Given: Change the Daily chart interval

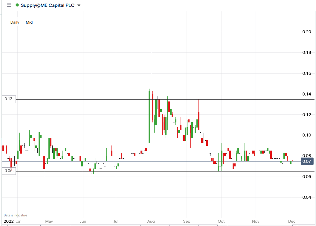Looking at the screenshot, I should click(15, 22).
